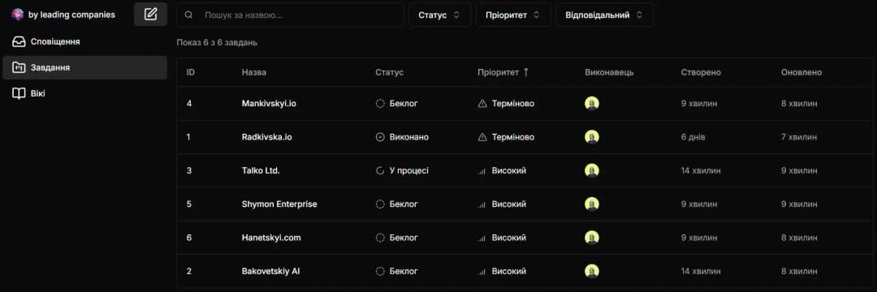Screen dimensions: 877x292
Task: Open Сповіщення from the sidebar
Action: [x=84, y=42]
